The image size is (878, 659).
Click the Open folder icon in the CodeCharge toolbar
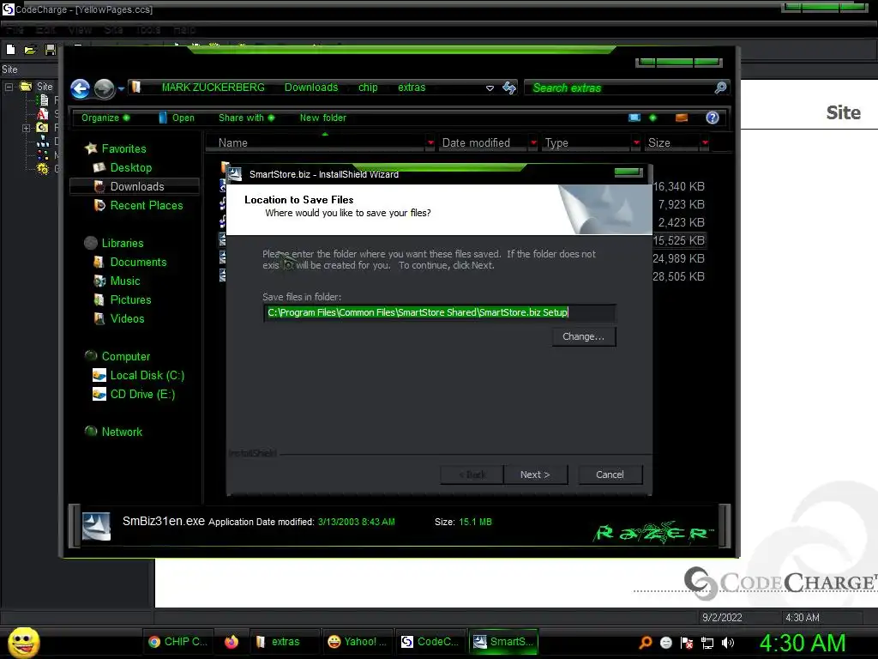pyautogui.click(x=30, y=50)
